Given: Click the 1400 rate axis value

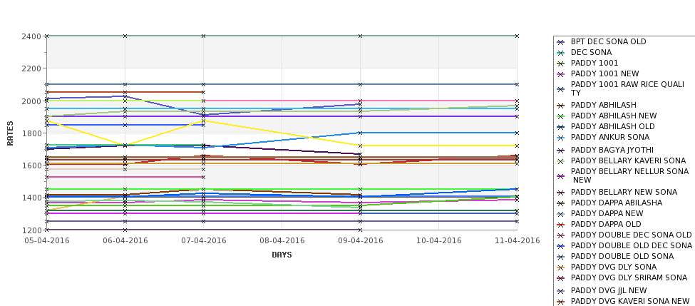Looking at the screenshot, I should [31, 198].
